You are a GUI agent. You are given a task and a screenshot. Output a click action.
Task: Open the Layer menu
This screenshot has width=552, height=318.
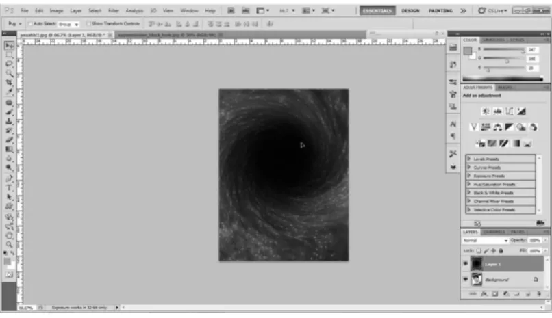(x=76, y=10)
